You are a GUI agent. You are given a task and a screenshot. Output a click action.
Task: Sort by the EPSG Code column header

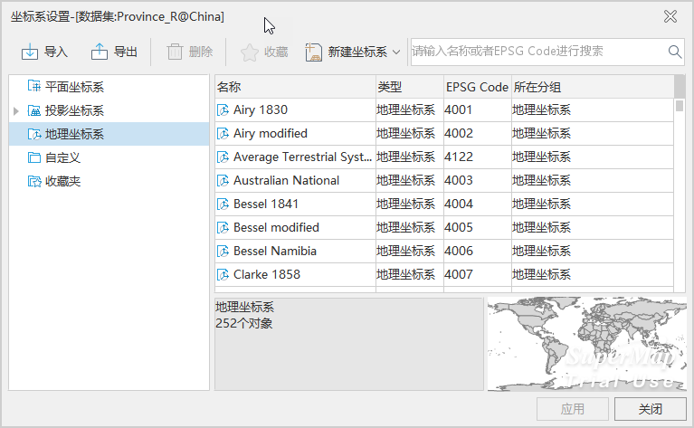tap(477, 87)
